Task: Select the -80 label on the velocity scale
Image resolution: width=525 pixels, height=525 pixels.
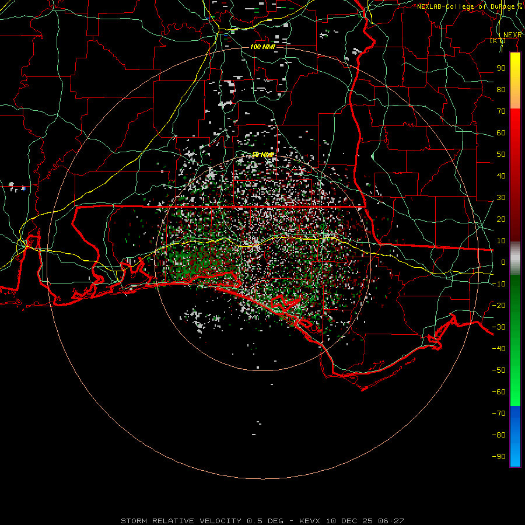Action: (x=499, y=435)
